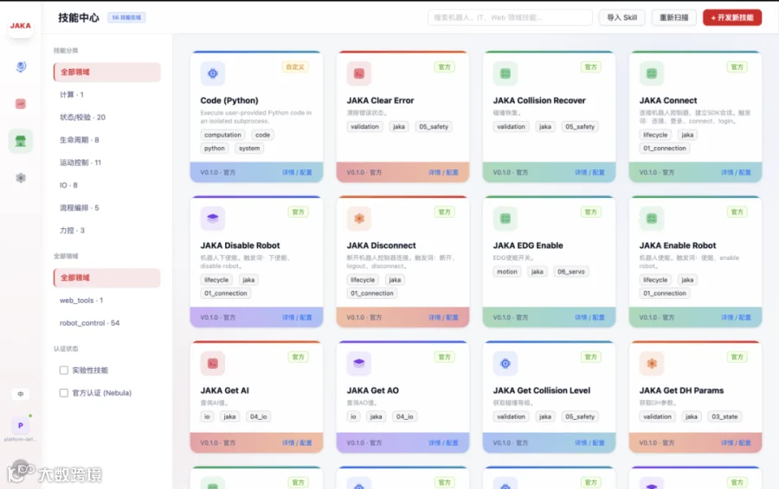779x489 pixels.
Task: Click the JAKA Collision Recover card icon
Action: click(x=505, y=73)
